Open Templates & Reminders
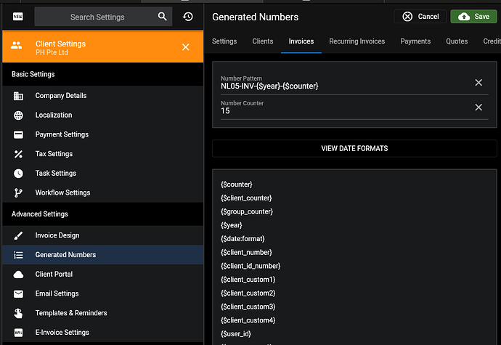 103,313
